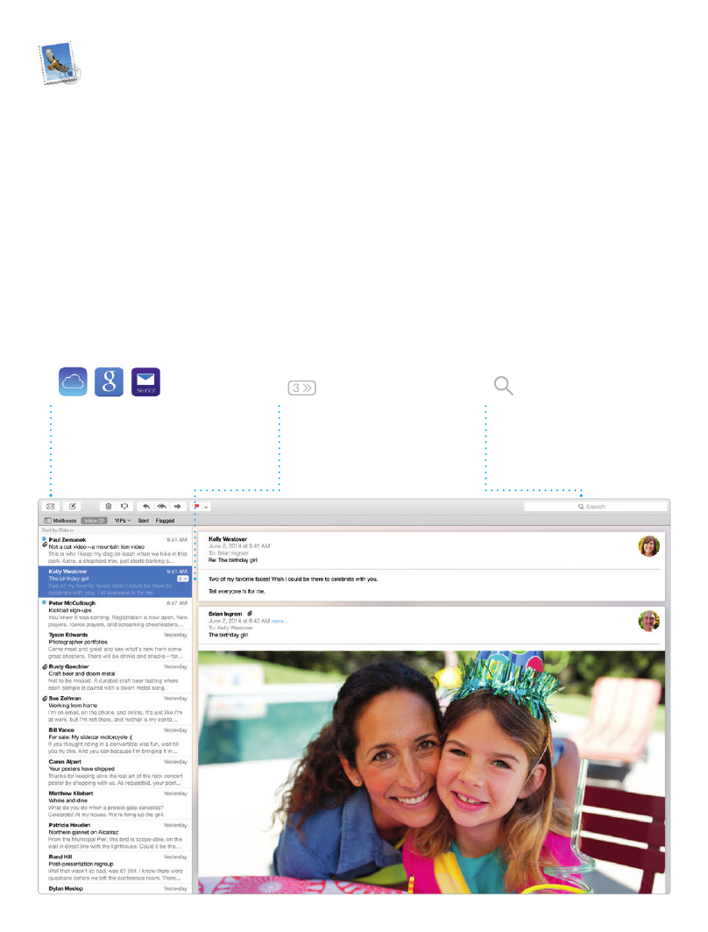Click Kelly Westover's avatar photo
The image size is (708, 932).
coord(648,545)
